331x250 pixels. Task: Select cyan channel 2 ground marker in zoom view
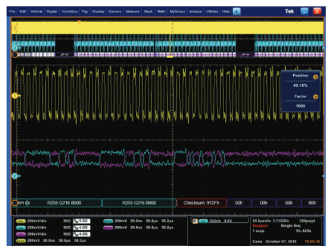(x=14, y=176)
